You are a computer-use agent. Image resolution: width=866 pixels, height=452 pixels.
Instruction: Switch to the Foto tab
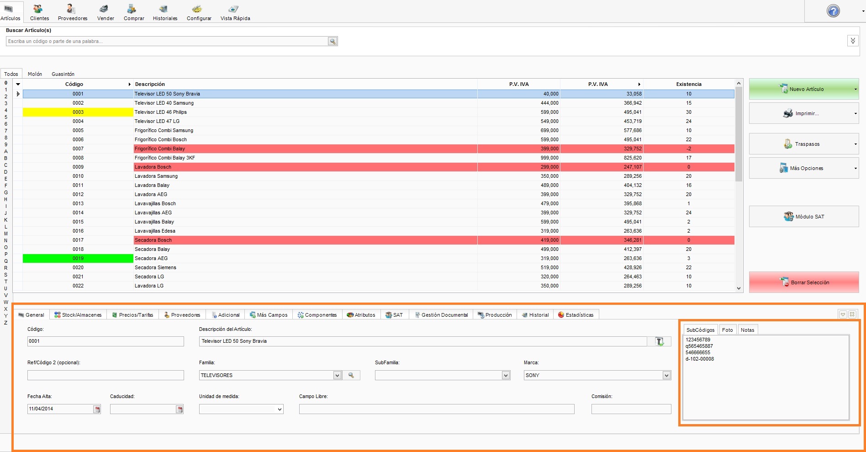click(x=728, y=330)
